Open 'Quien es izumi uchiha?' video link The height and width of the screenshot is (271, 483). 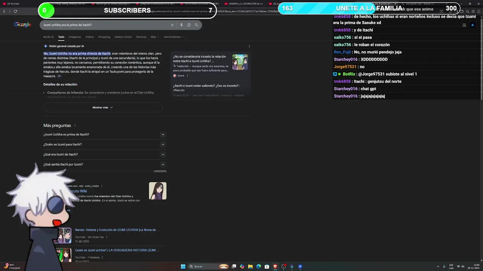click(x=117, y=250)
